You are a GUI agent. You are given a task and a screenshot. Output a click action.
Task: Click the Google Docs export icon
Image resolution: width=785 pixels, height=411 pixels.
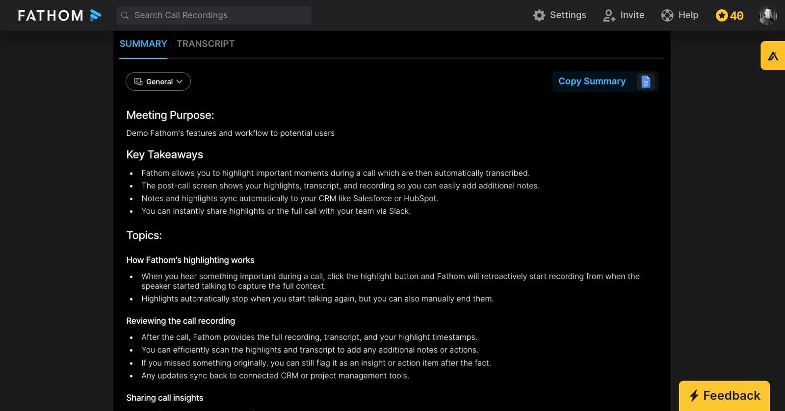pyautogui.click(x=646, y=81)
